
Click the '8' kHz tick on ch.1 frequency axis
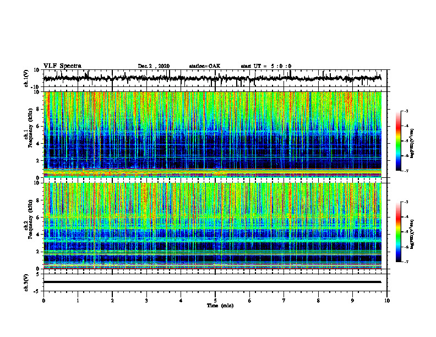pyautogui.click(x=39, y=109)
